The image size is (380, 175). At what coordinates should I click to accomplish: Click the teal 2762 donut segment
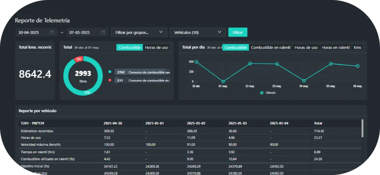[87, 93]
